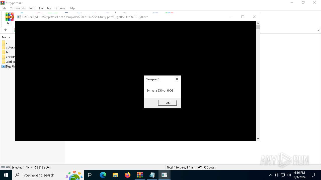
Task: Open the notepad-like taskbar app icon
Action: click(x=152, y=175)
